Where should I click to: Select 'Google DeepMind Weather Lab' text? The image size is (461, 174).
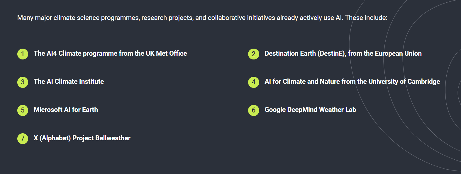tap(310, 110)
